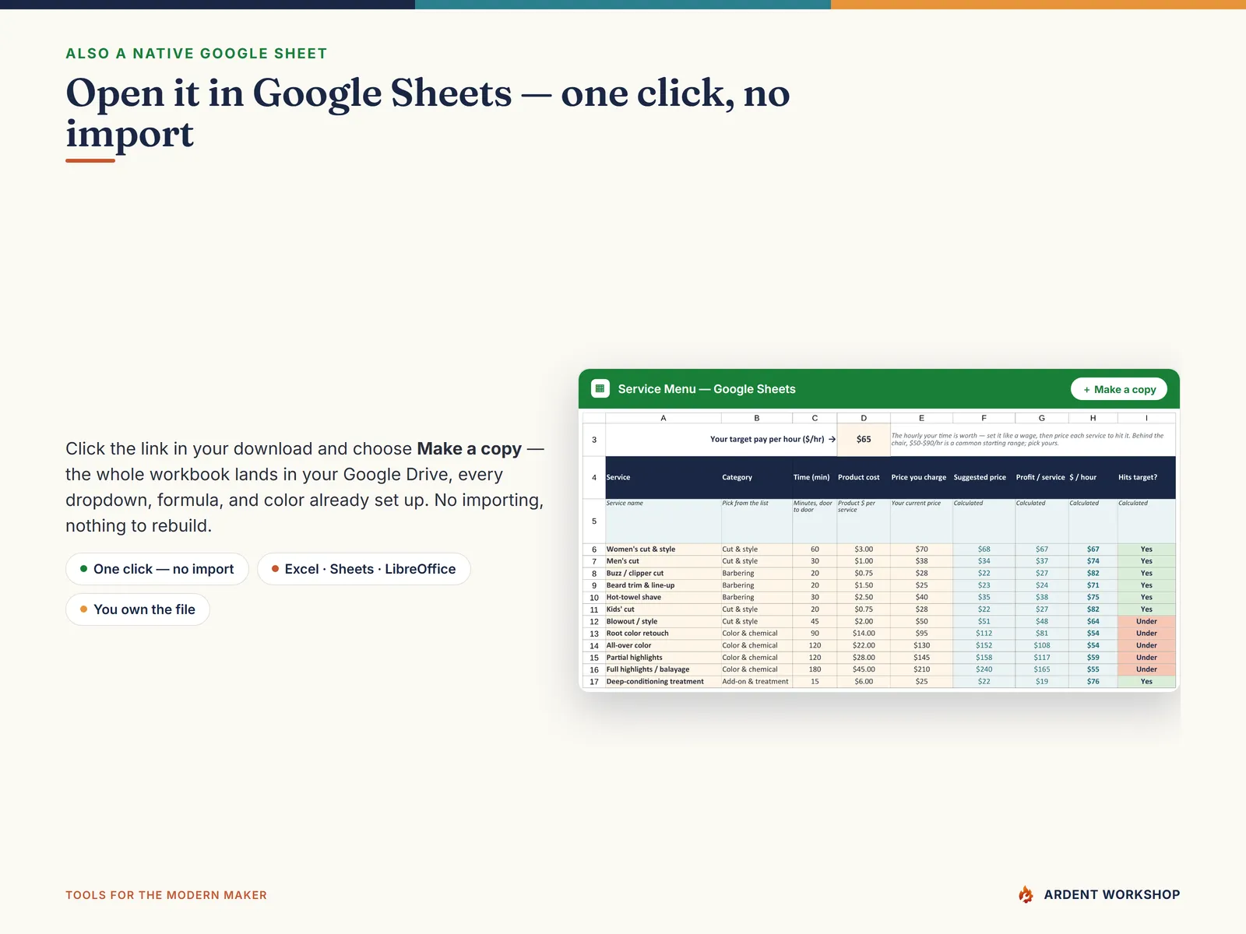Viewport: 1246px width, 934px height.
Task: Select the Blowout / style cell
Action: (663, 622)
